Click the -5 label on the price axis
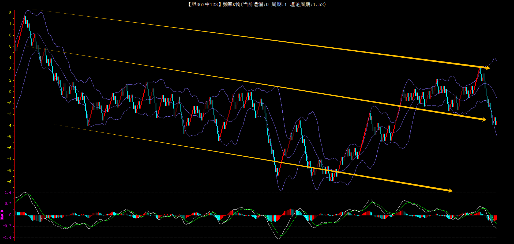Screen dimensions: 514x244 (10, 137)
